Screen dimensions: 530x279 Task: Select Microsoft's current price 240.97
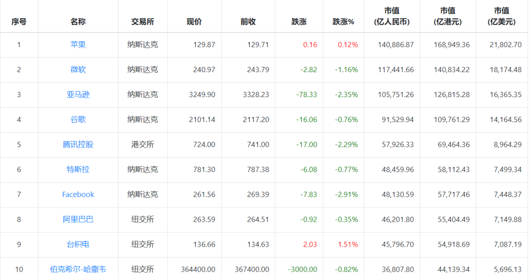pos(204,70)
